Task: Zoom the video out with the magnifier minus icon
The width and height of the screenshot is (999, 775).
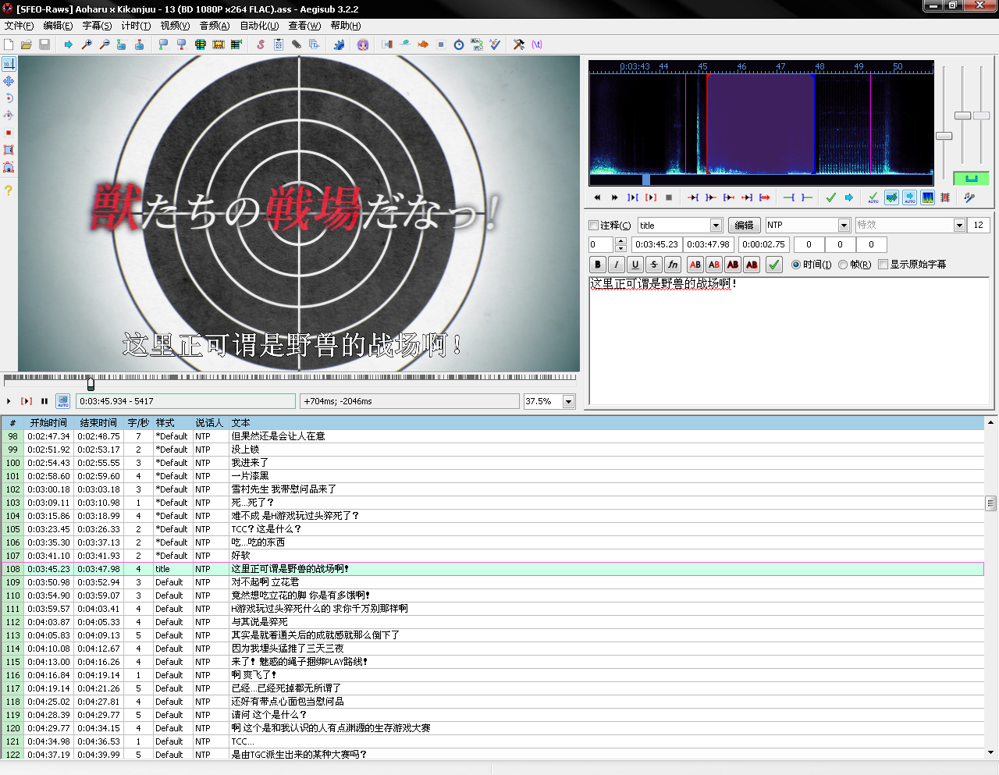Action: (x=104, y=44)
